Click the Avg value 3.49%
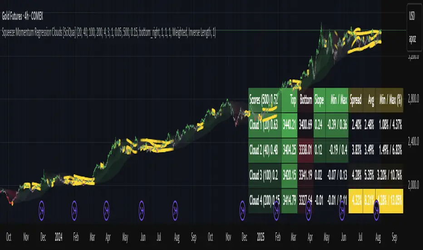423x250 pixels. 369,150
